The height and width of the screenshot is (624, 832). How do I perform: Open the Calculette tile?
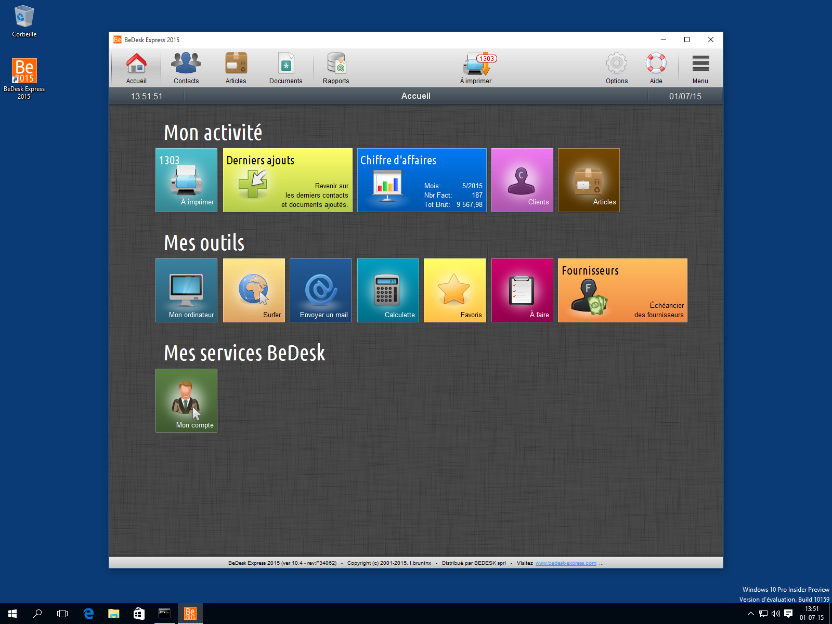click(x=388, y=290)
